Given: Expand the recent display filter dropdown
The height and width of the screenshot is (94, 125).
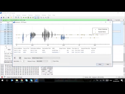Looking at the screenshot, I should tap(113, 20).
